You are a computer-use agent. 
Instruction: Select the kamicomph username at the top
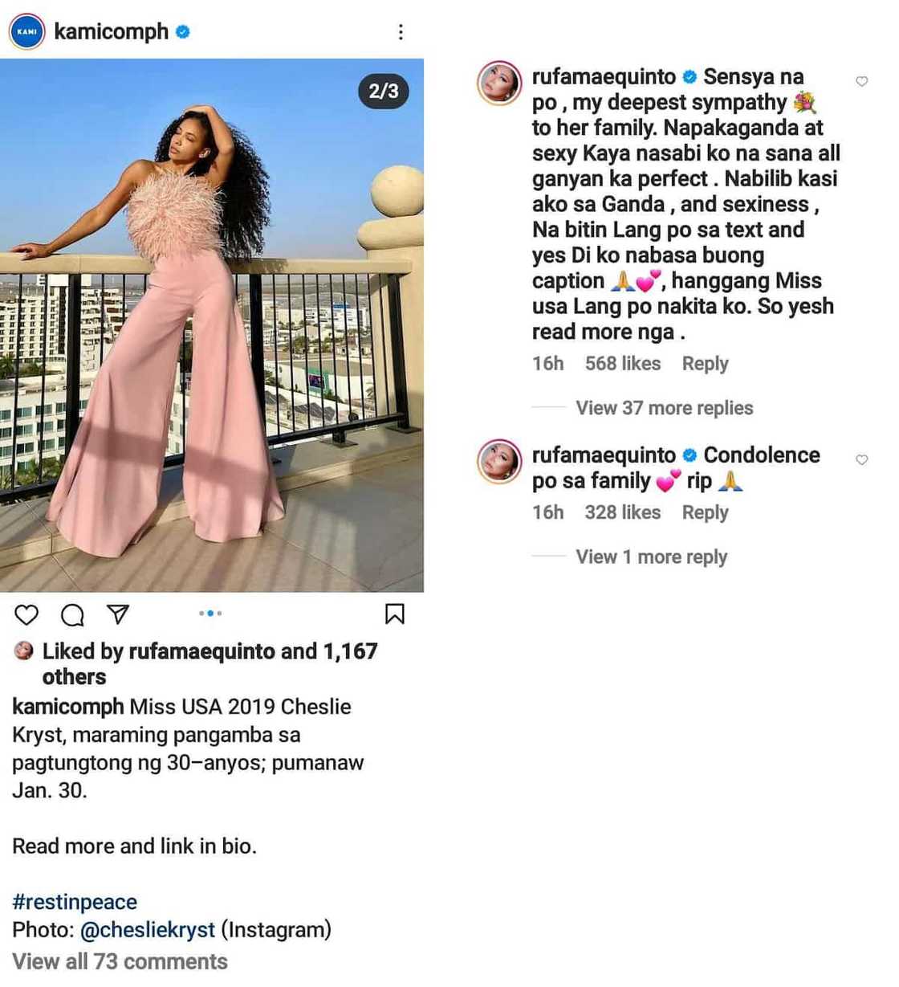[112, 32]
